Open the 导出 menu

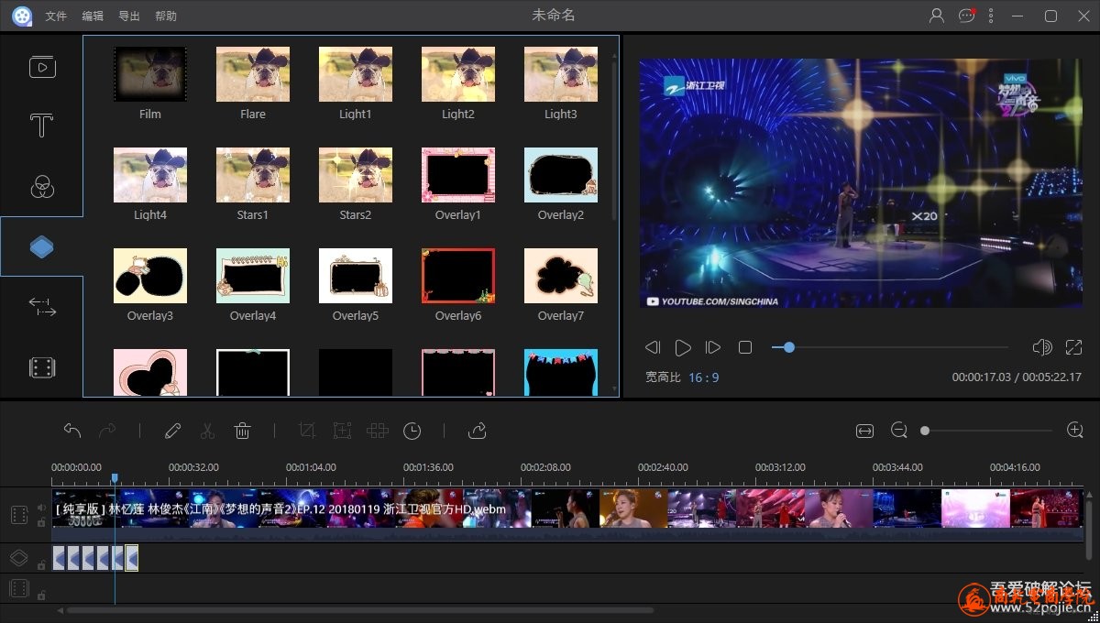point(129,16)
